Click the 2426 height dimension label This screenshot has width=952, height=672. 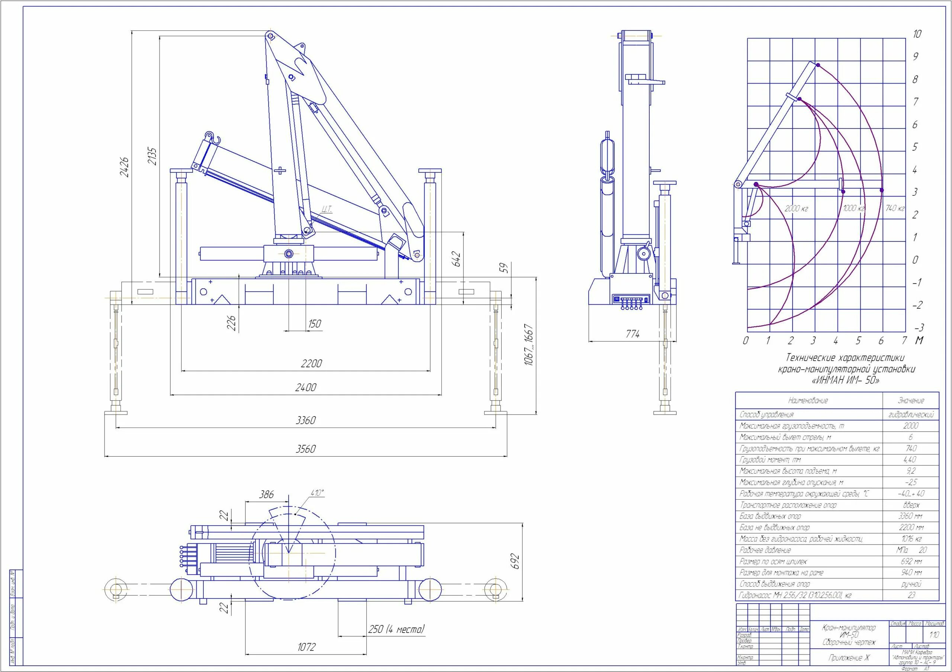click(x=124, y=167)
